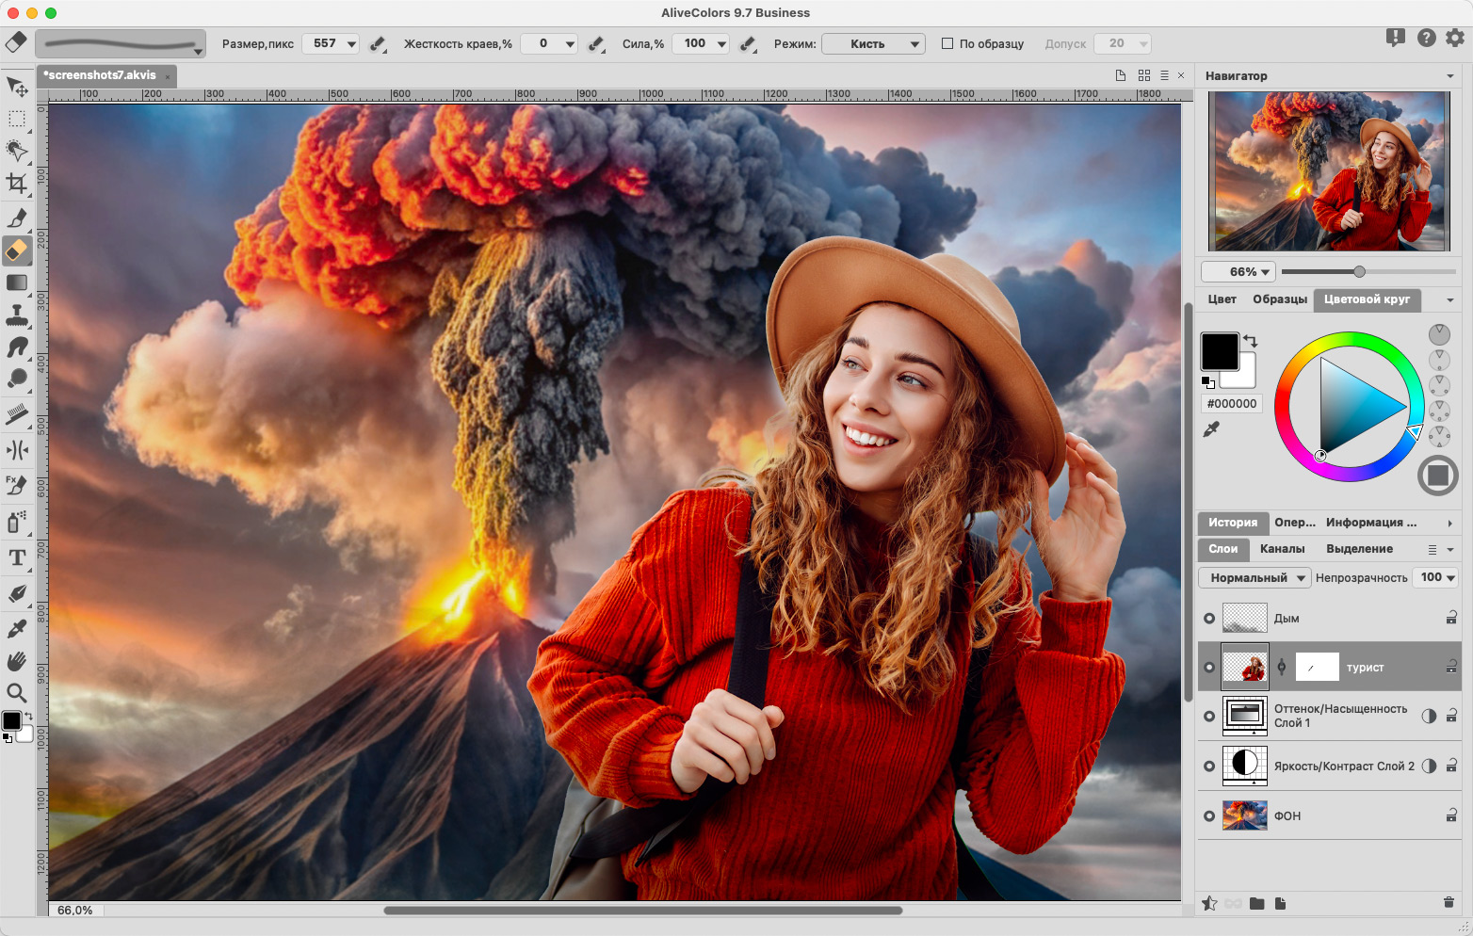
Task: Select the Move tool in the left toolbar
Action: coord(17,87)
